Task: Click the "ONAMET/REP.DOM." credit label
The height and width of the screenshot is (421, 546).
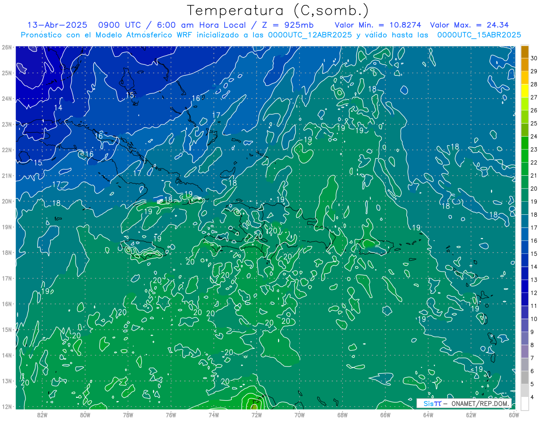Action: pyautogui.click(x=480, y=403)
